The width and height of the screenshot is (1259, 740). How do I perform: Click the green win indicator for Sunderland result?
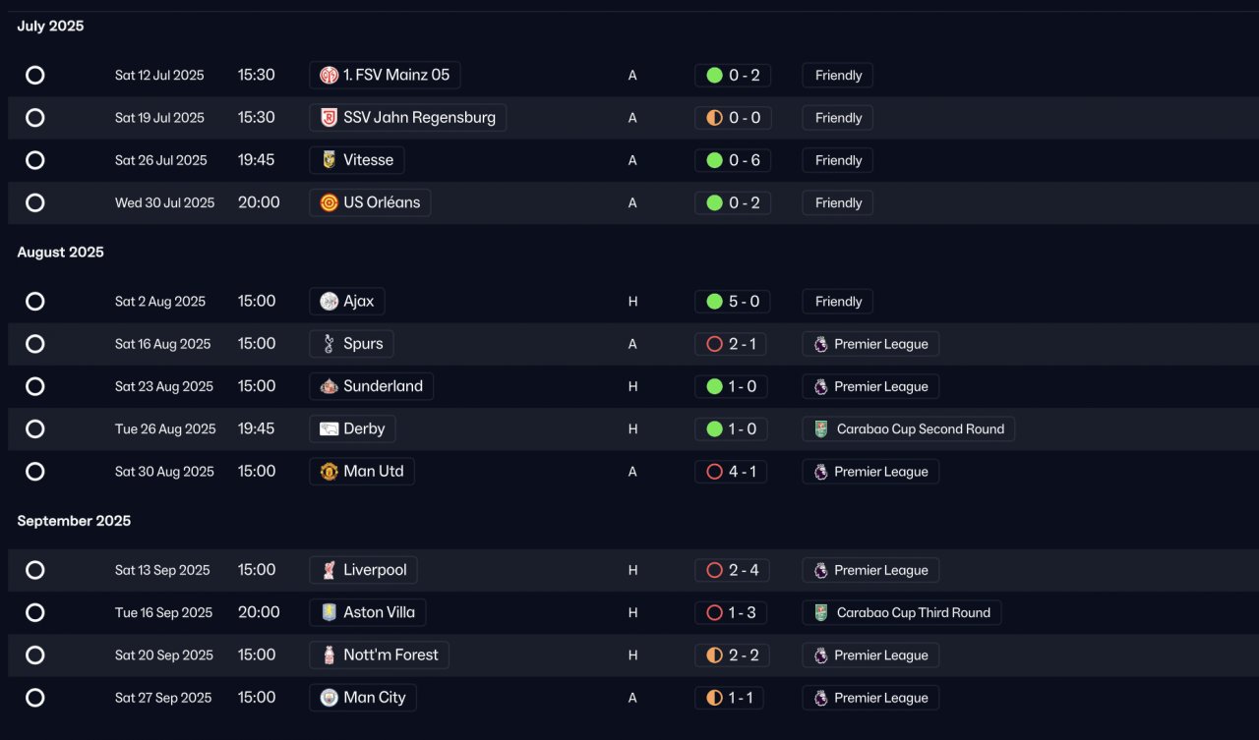(715, 386)
